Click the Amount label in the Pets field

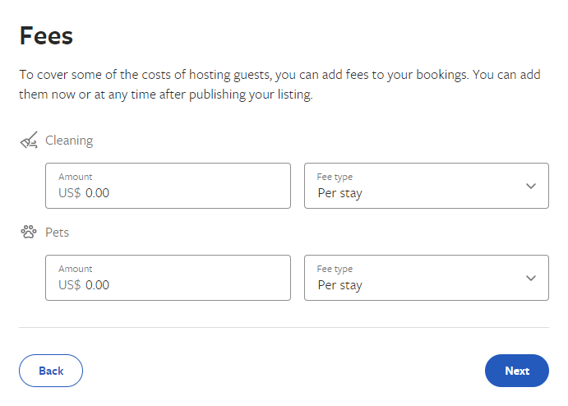(x=76, y=269)
